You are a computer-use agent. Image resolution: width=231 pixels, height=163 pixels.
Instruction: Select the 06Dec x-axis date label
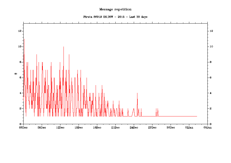[23, 128]
